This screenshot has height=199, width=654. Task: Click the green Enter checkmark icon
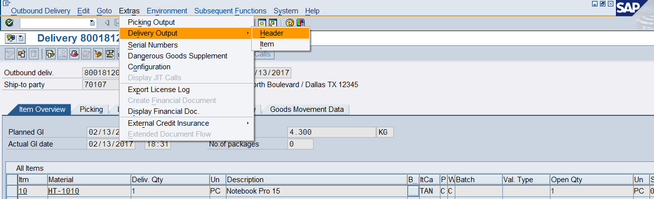tap(9, 23)
